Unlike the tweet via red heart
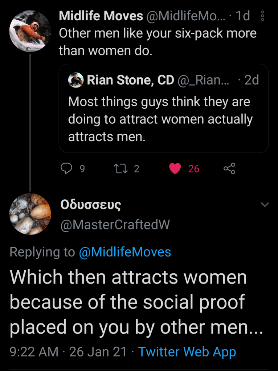The height and width of the screenshot is (371, 278). (175, 168)
